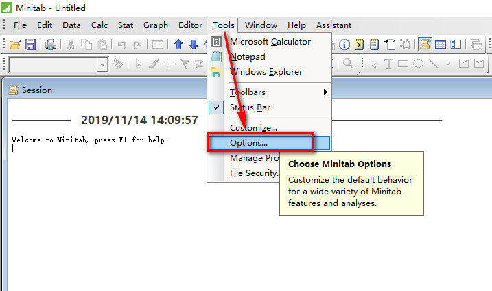Screen dimensions: 492x291
Task: Open the Assistant menu
Action: 333,25
